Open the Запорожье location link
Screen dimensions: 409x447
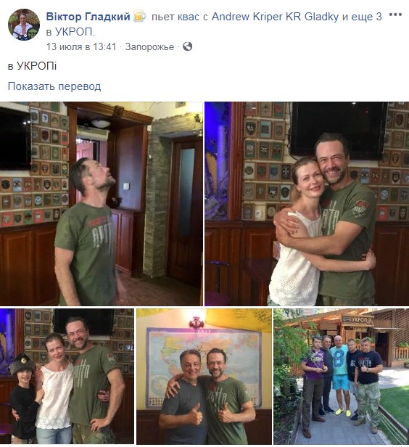(149, 46)
